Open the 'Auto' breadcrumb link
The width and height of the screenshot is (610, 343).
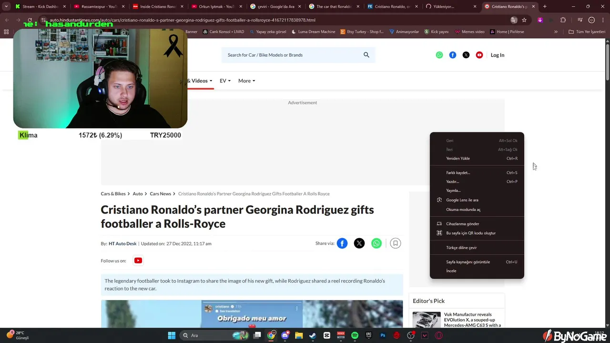pos(138,194)
